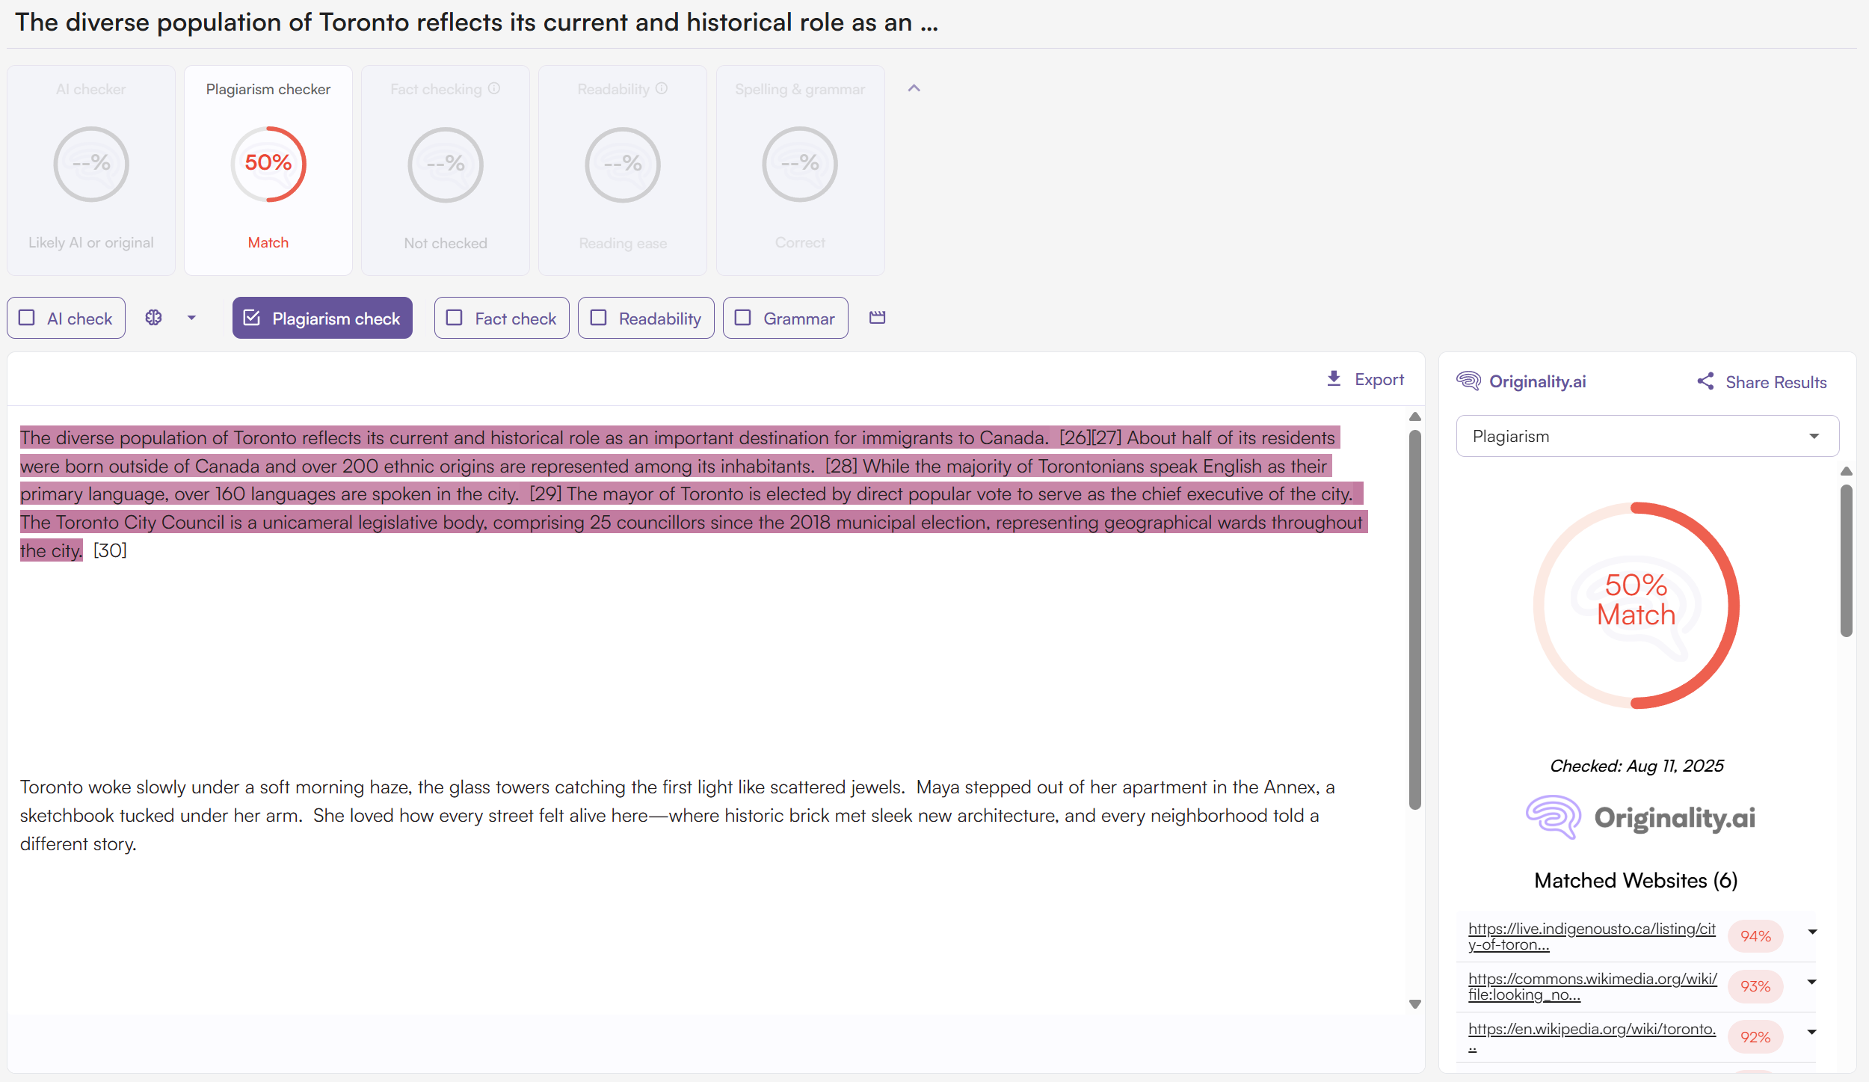
Task: Click the Matched Websites (6) heading
Action: pyautogui.click(x=1636, y=880)
